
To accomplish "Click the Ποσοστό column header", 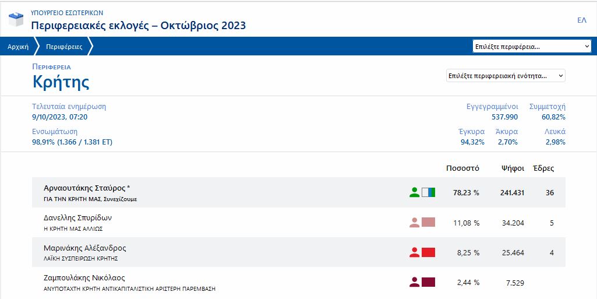I will click(x=462, y=168).
